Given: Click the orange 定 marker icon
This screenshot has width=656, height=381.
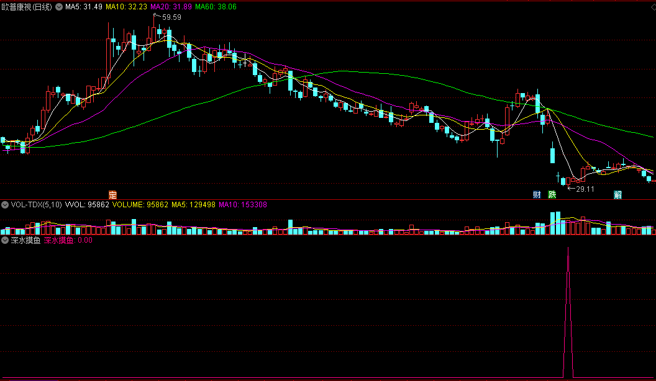Looking at the screenshot, I should [x=112, y=195].
